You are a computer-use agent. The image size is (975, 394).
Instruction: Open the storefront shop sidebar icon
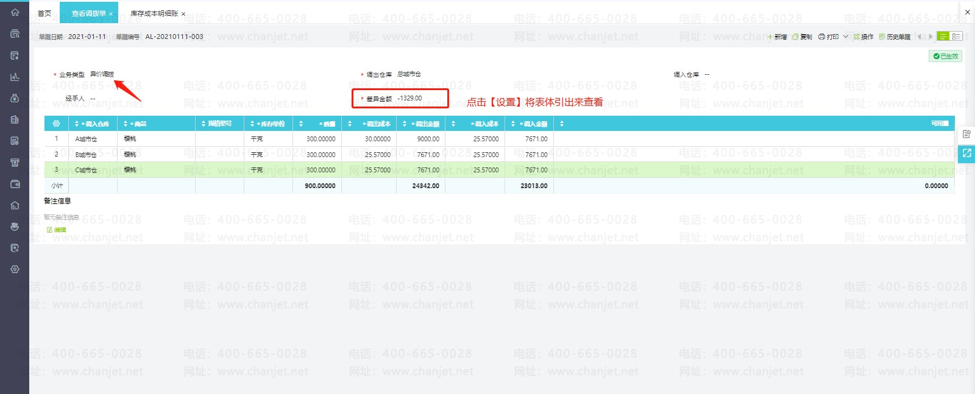(15, 163)
